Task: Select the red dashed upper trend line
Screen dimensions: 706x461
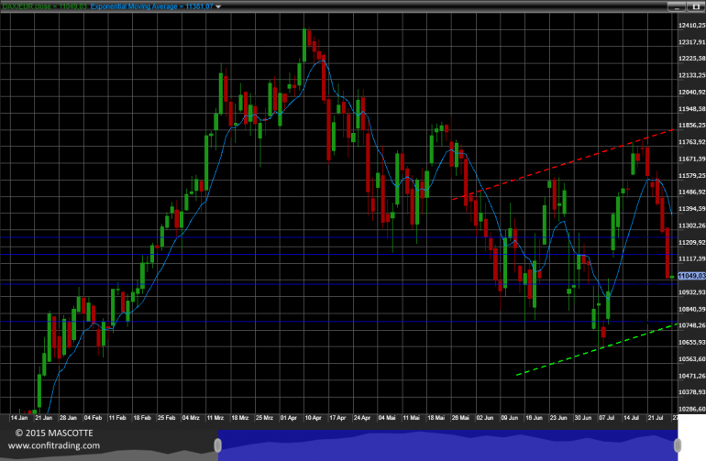Action: (x=563, y=164)
